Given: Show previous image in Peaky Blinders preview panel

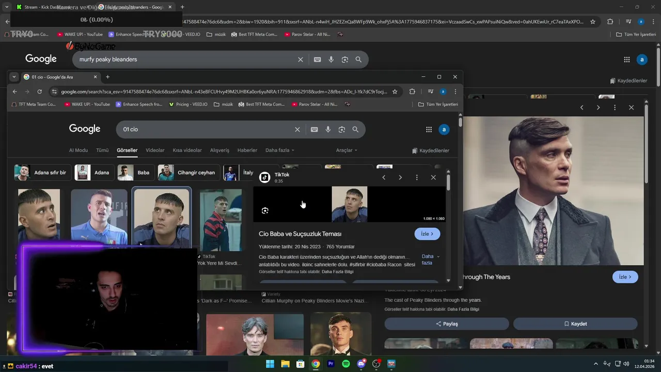Looking at the screenshot, I should [x=581, y=107].
